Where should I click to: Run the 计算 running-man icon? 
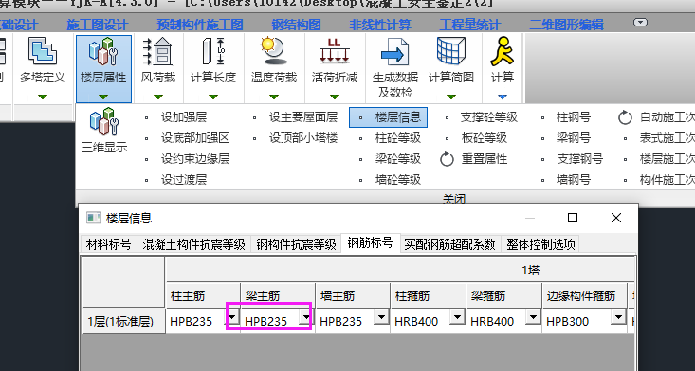(x=502, y=51)
